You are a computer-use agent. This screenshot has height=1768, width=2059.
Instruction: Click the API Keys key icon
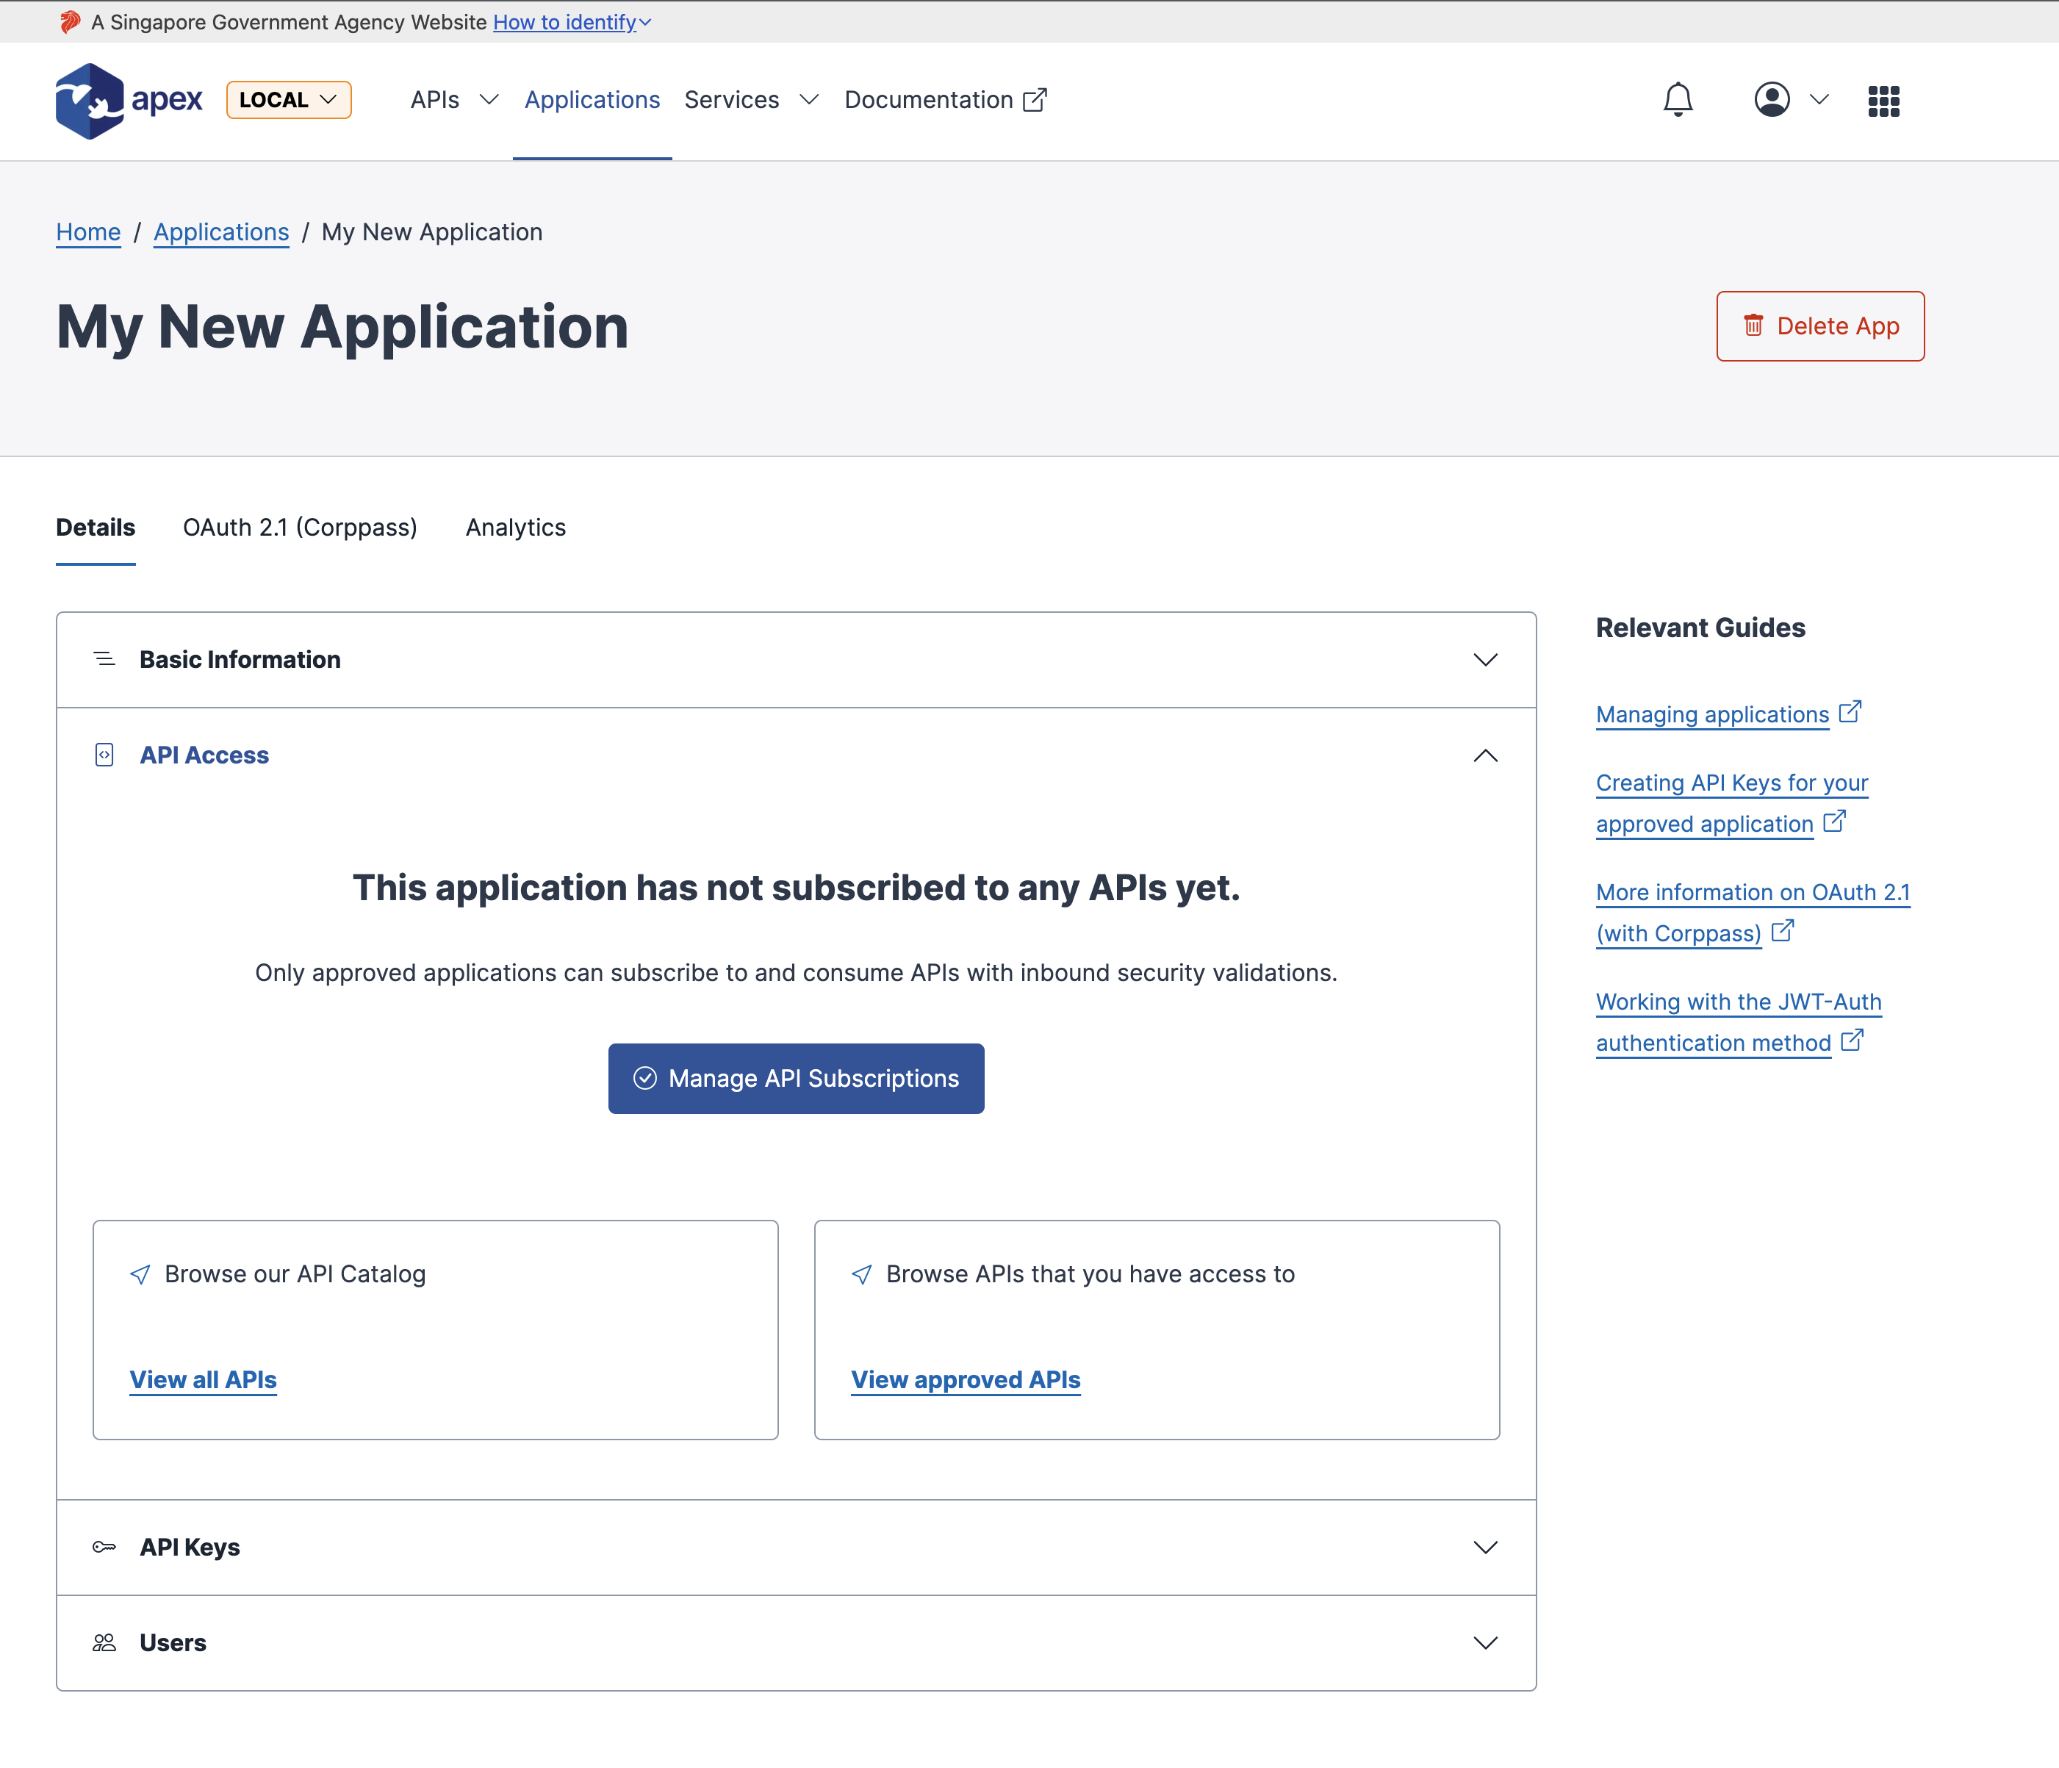tap(104, 1546)
